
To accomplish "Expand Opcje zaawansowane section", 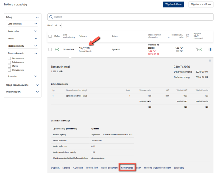I will pyautogui.click(x=37, y=85).
